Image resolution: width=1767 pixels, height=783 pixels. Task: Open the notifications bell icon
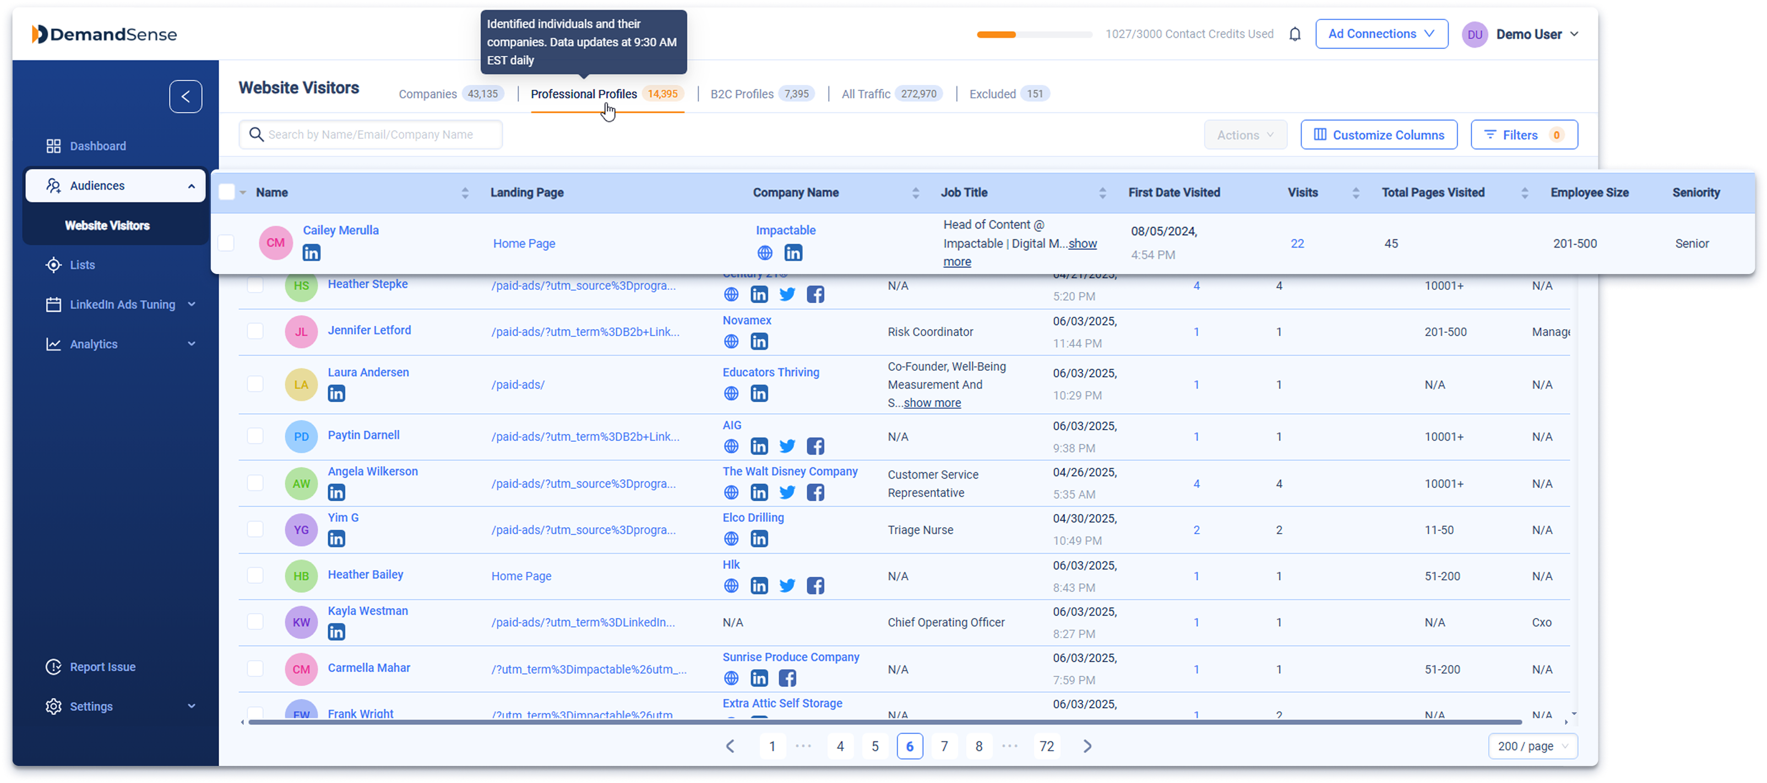click(x=1295, y=34)
